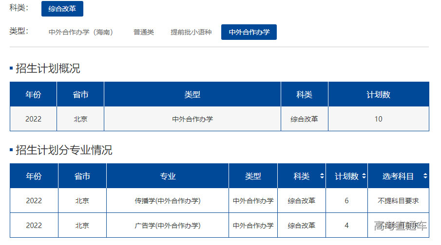Select 中外合作办学 type cell in 传播学 row
This screenshot has height=245, width=441.
253,201
